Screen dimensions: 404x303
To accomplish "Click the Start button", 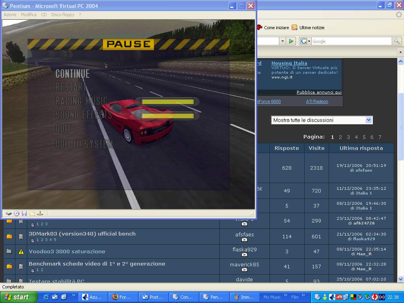I will coord(19,297).
